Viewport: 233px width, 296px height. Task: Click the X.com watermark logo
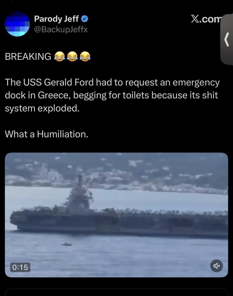pos(206,19)
